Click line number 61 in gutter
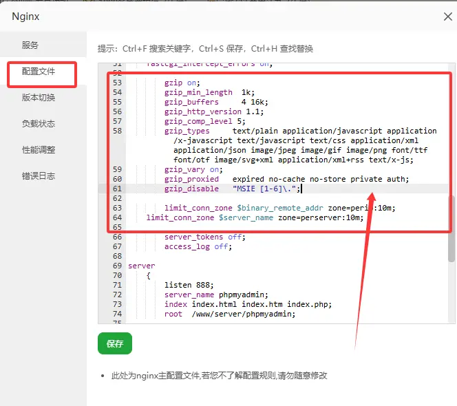Screen dimensions: 457x406 point(117,189)
